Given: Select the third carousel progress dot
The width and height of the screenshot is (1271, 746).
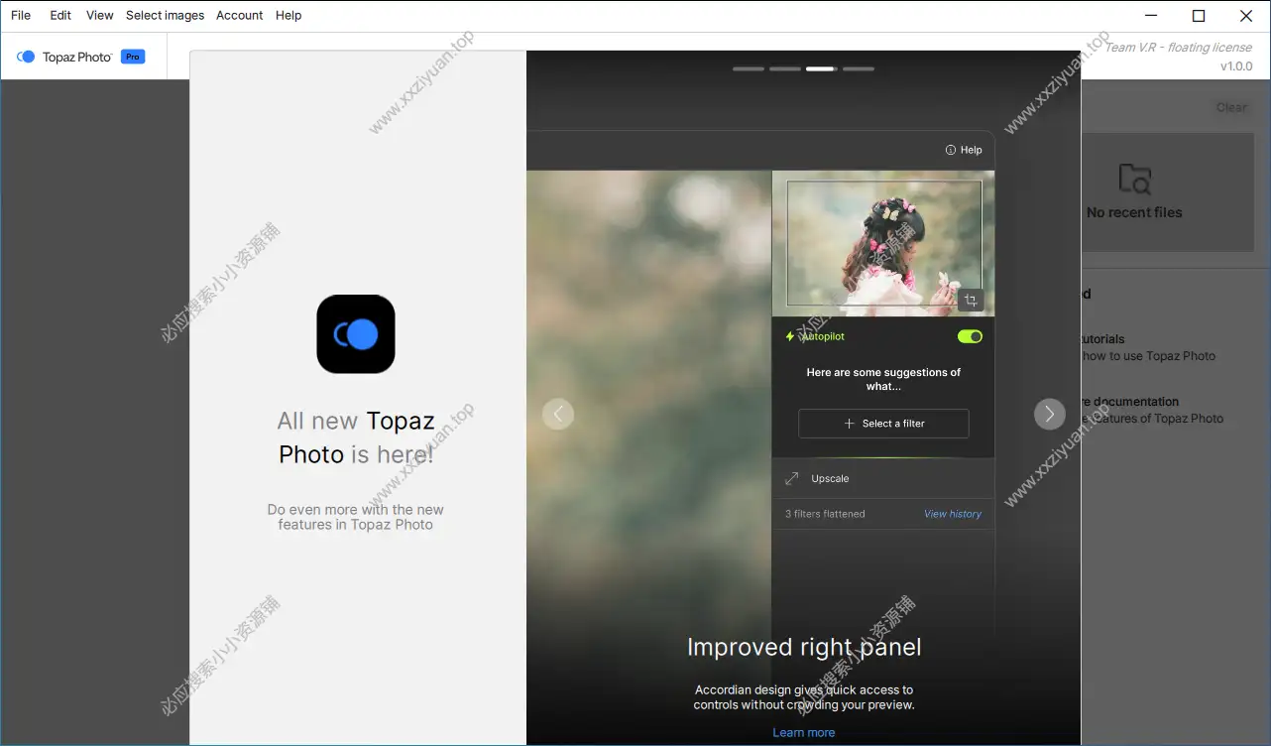Looking at the screenshot, I should (820, 68).
